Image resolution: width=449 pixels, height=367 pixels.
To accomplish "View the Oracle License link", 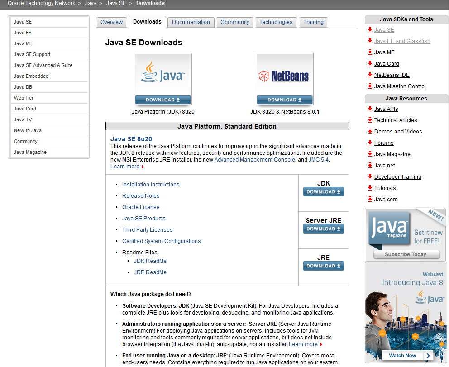I will click(x=141, y=207).
